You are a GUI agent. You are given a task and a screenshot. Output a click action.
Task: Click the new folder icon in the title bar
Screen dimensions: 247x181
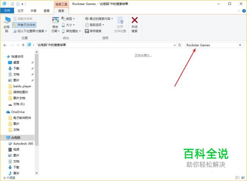(x=18, y=4)
